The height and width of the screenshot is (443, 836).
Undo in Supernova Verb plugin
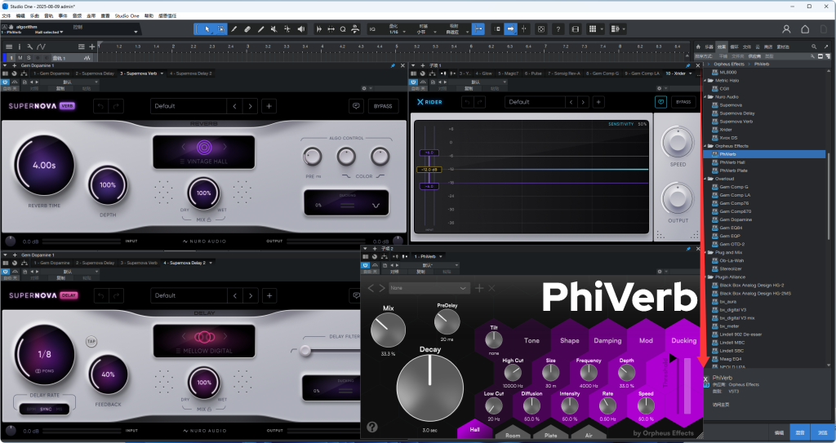pos(100,106)
